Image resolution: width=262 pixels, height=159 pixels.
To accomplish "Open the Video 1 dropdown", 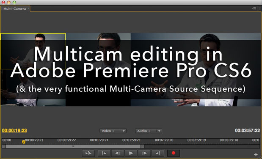I will [x=113, y=131].
